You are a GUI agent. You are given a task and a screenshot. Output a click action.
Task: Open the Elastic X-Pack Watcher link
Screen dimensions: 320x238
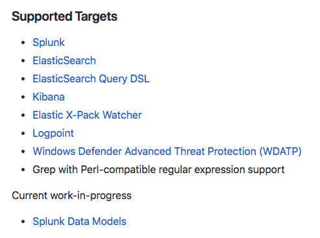(87, 115)
